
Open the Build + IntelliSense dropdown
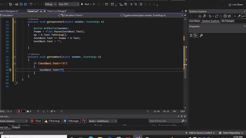103,121
